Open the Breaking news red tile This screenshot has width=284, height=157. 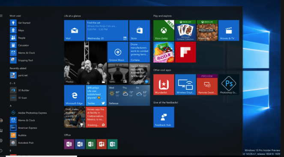96,117
